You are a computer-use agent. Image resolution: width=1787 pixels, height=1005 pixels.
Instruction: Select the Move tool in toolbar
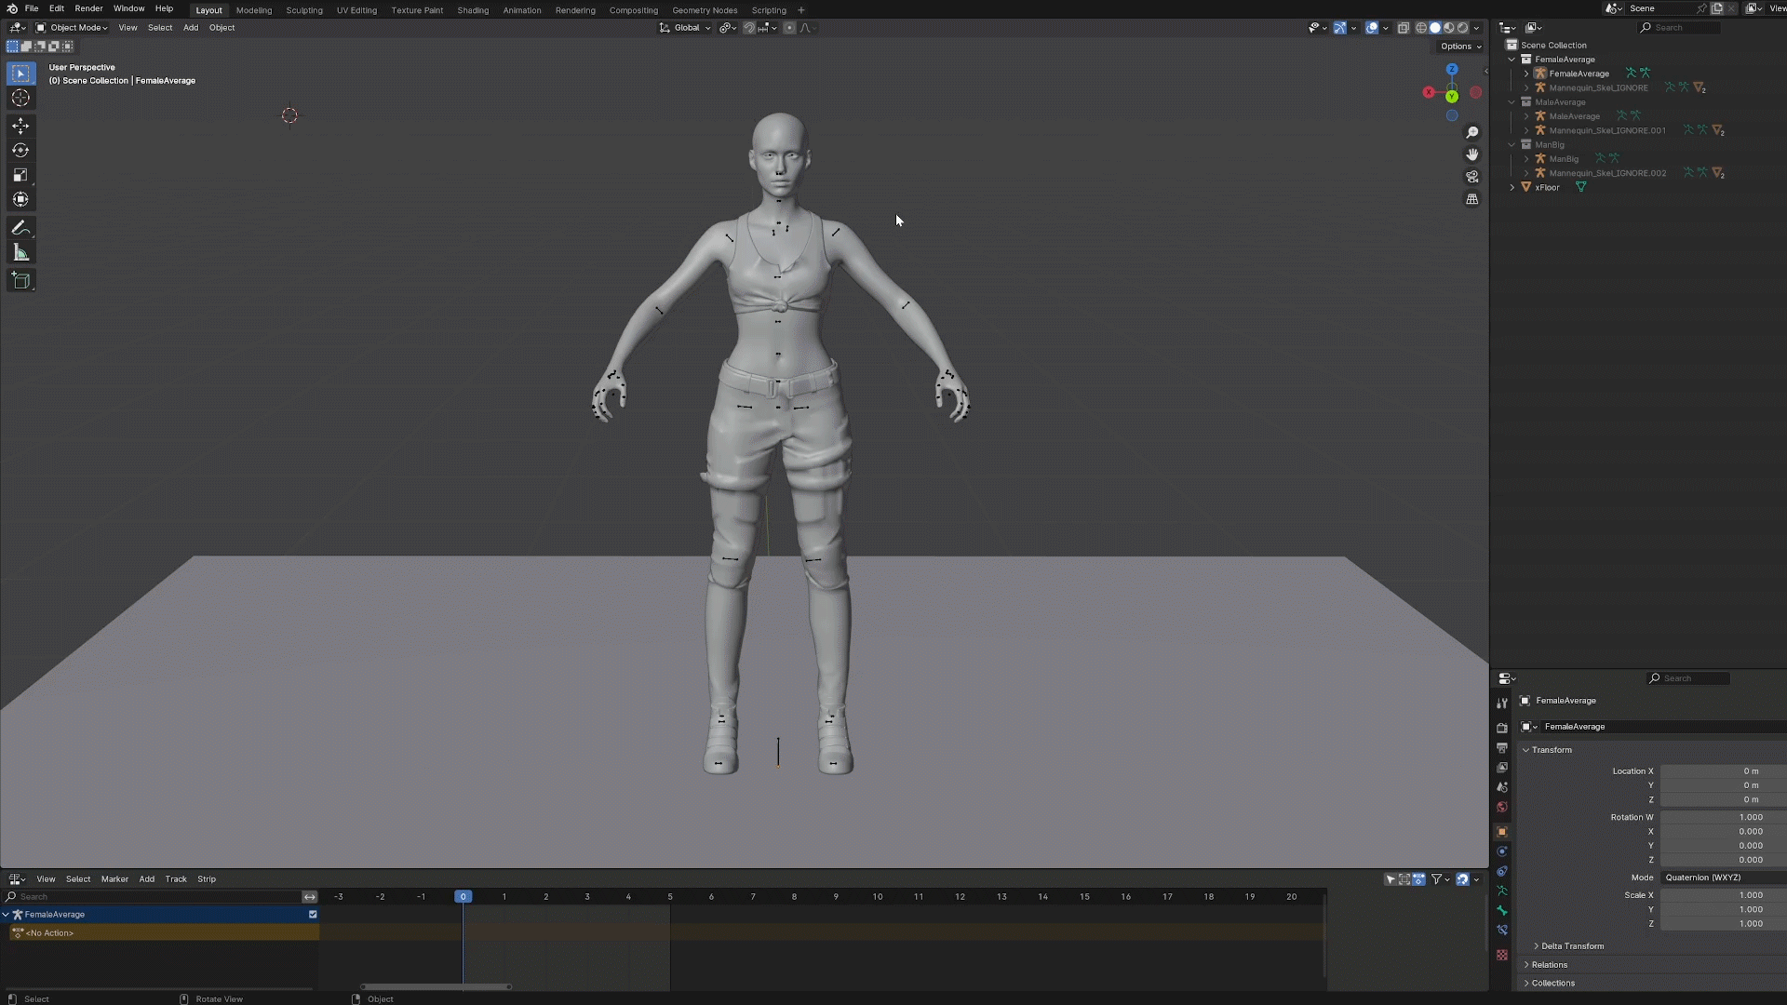pos(20,126)
